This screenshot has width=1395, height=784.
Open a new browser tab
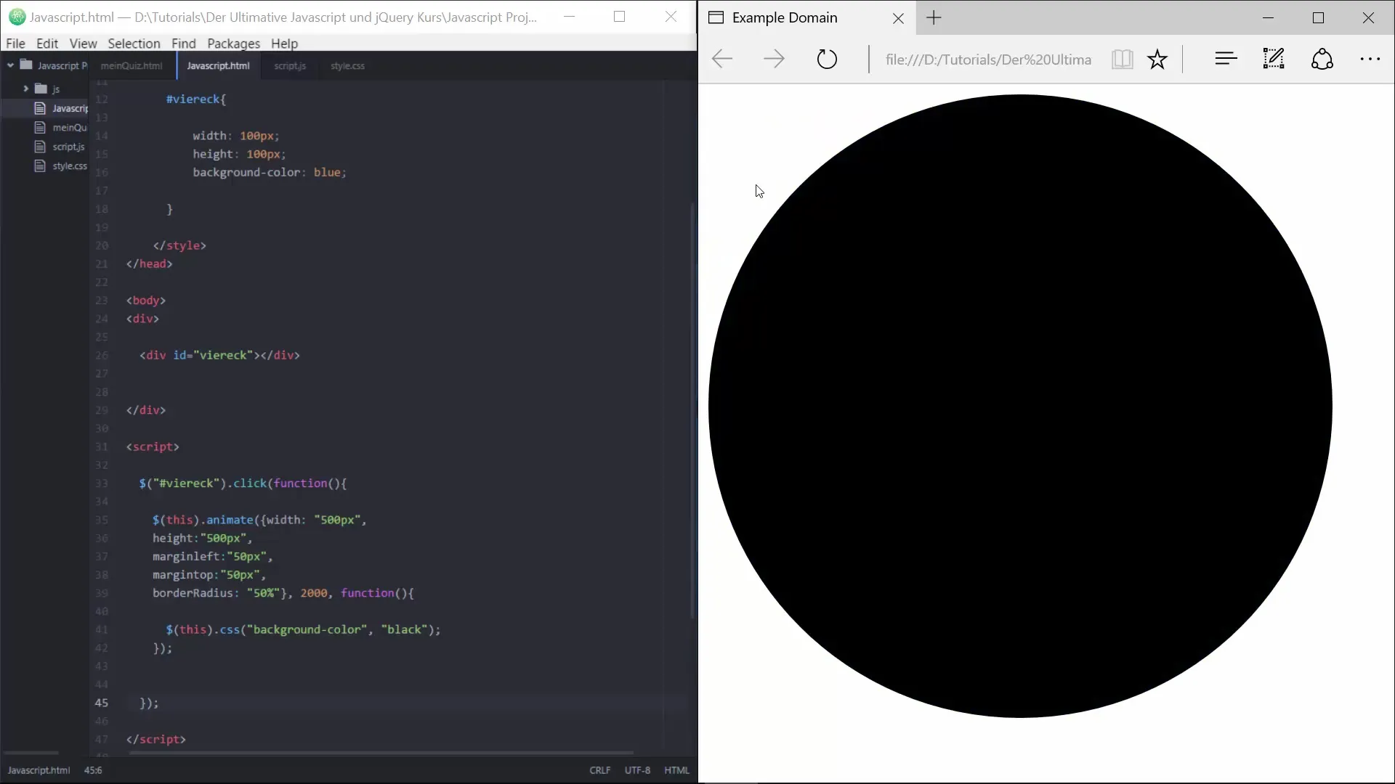(x=934, y=18)
